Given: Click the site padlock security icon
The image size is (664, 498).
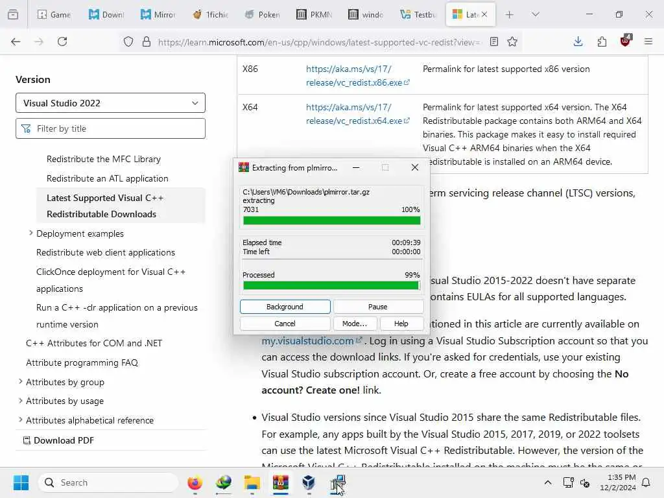Looking at the screenshot, I should point(147,41).
